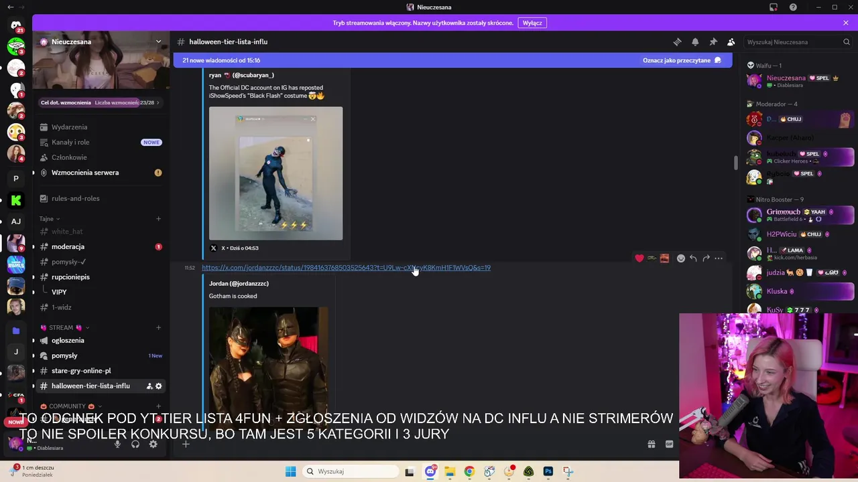The height and width of the screenshot is (482, 858).
Task: Forward the message using forward arrow
Action: point(706,258)
